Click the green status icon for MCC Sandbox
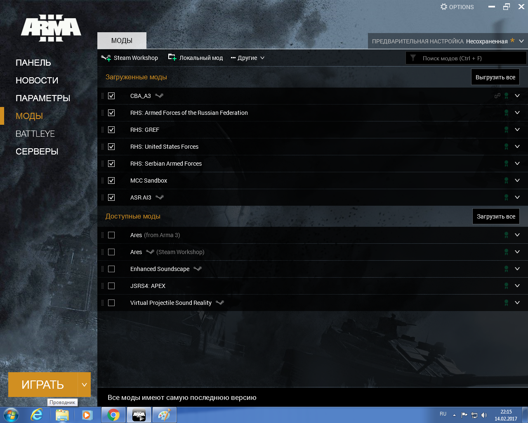 [x=506, y=181]
